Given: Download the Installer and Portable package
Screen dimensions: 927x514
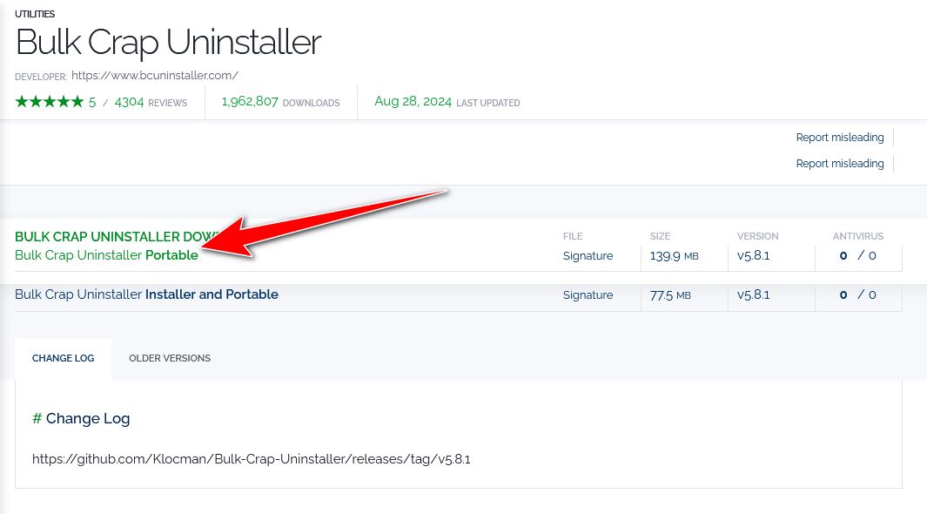Looking at the screenshot, I should pyautogui.click(x=146, y=294).
